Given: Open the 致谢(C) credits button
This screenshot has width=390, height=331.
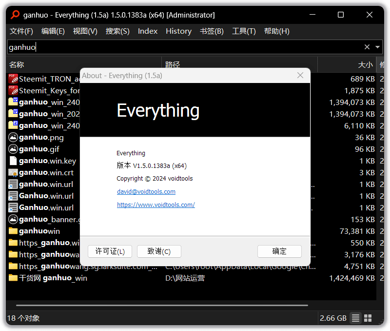Looking at the screenshot, I should pyautogui.click(x=159, y=251).
